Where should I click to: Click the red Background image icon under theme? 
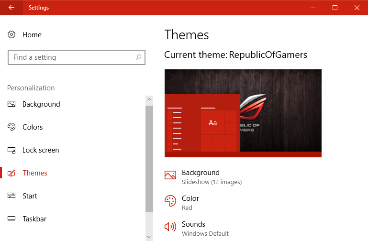(170, 175)
